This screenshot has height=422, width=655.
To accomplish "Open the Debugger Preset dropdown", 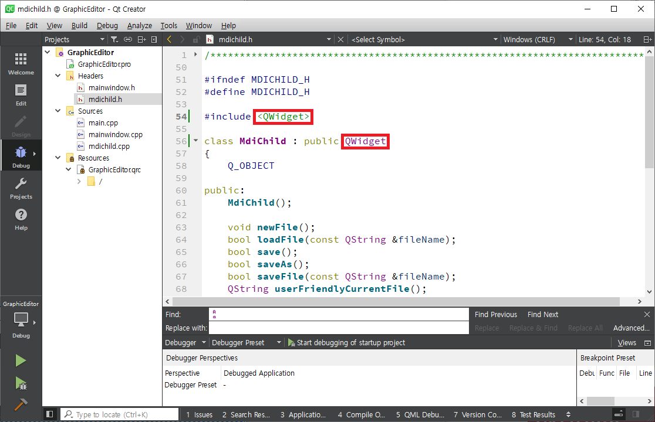I will (247, 343).
